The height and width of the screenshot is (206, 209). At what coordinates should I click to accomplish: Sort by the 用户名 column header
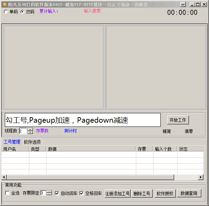point(15,149)
